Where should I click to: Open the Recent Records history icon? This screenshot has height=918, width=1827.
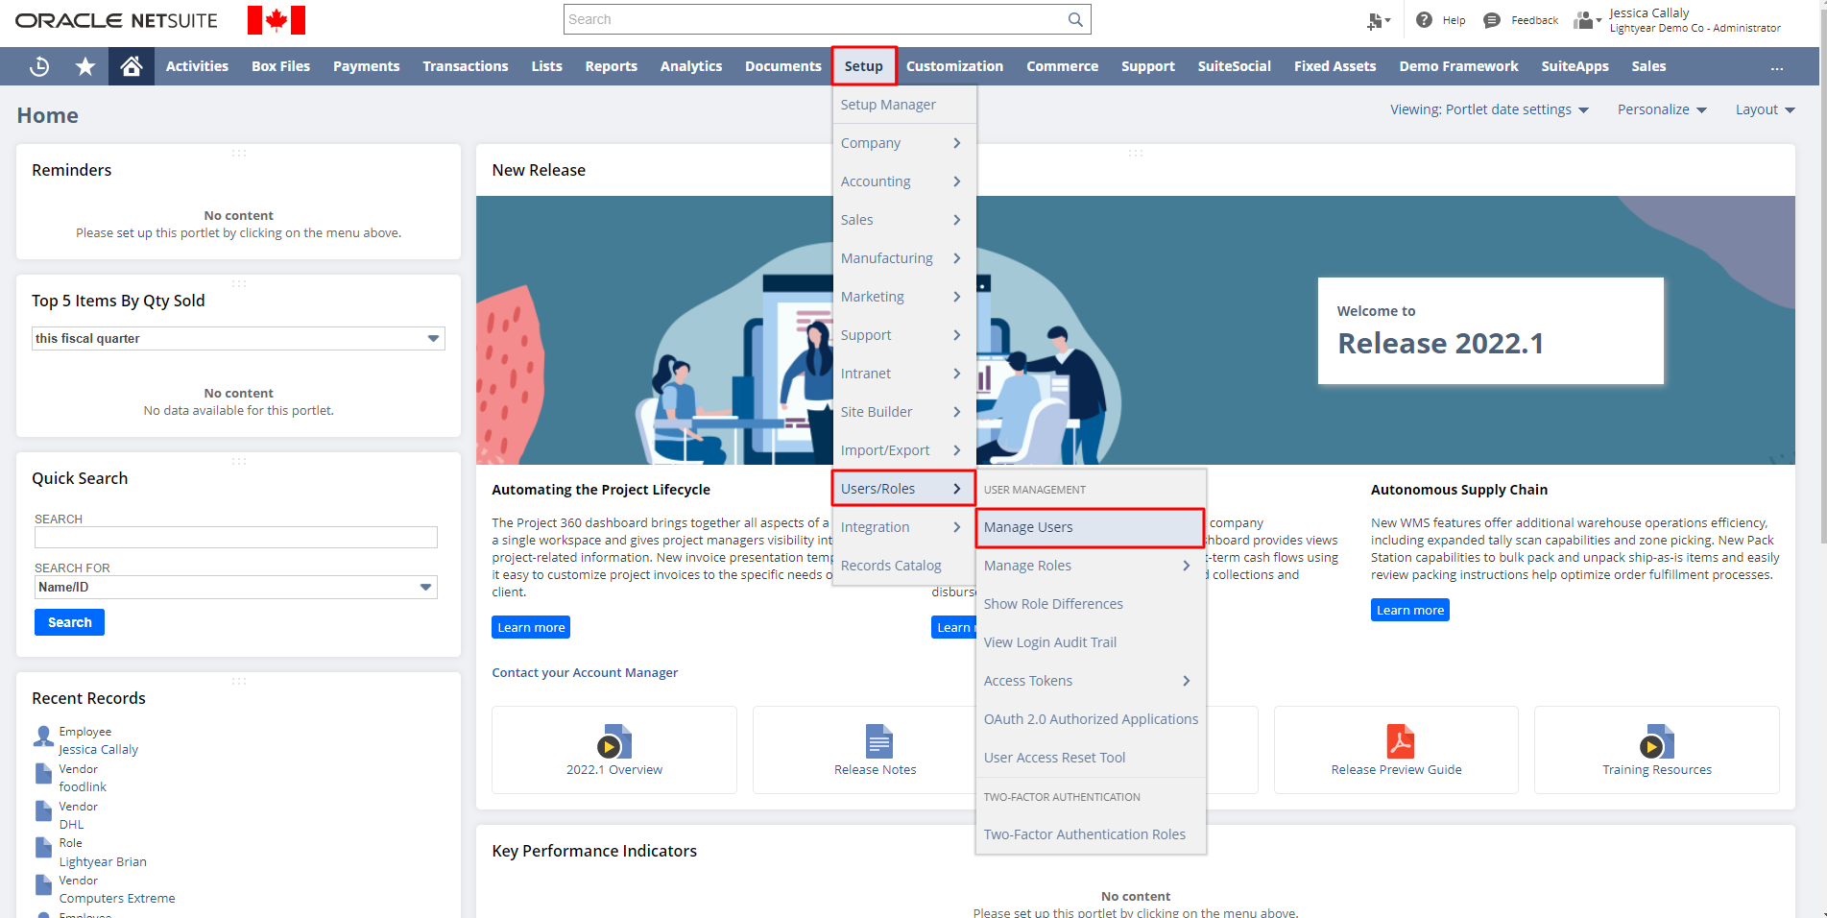(x=39, y=66)
